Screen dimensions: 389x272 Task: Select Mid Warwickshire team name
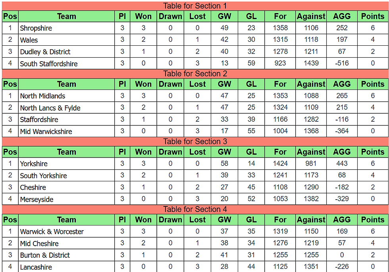pyautogui.click(x=46, y=132)
